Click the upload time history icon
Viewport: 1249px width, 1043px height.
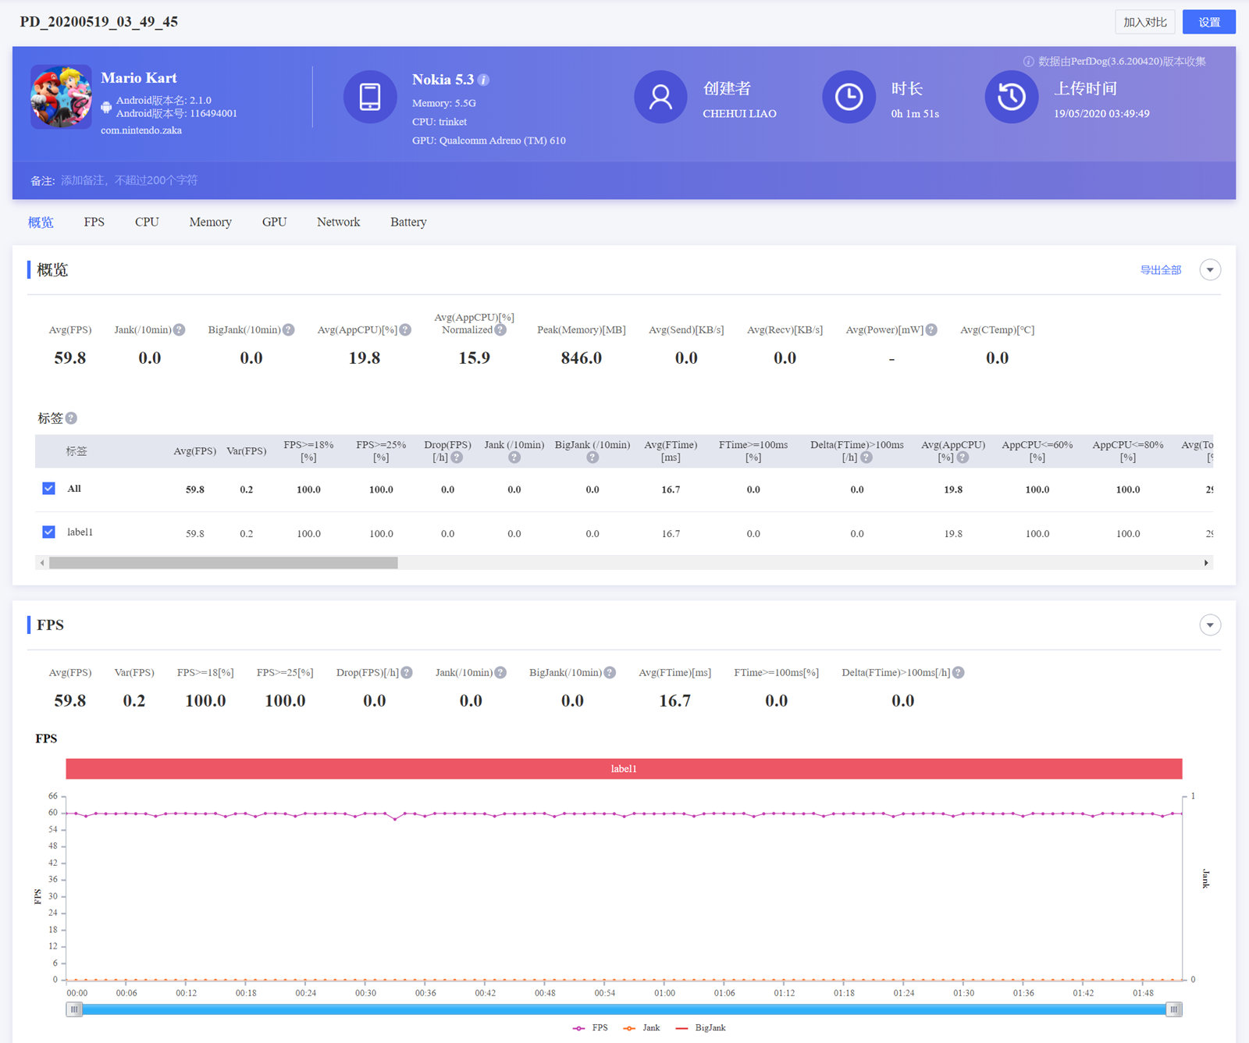[1011, 97]
